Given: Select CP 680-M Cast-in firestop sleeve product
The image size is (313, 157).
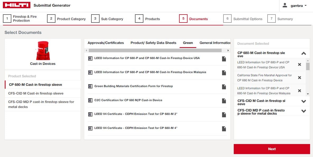Looking at the screenshot, I should point(43,85).
